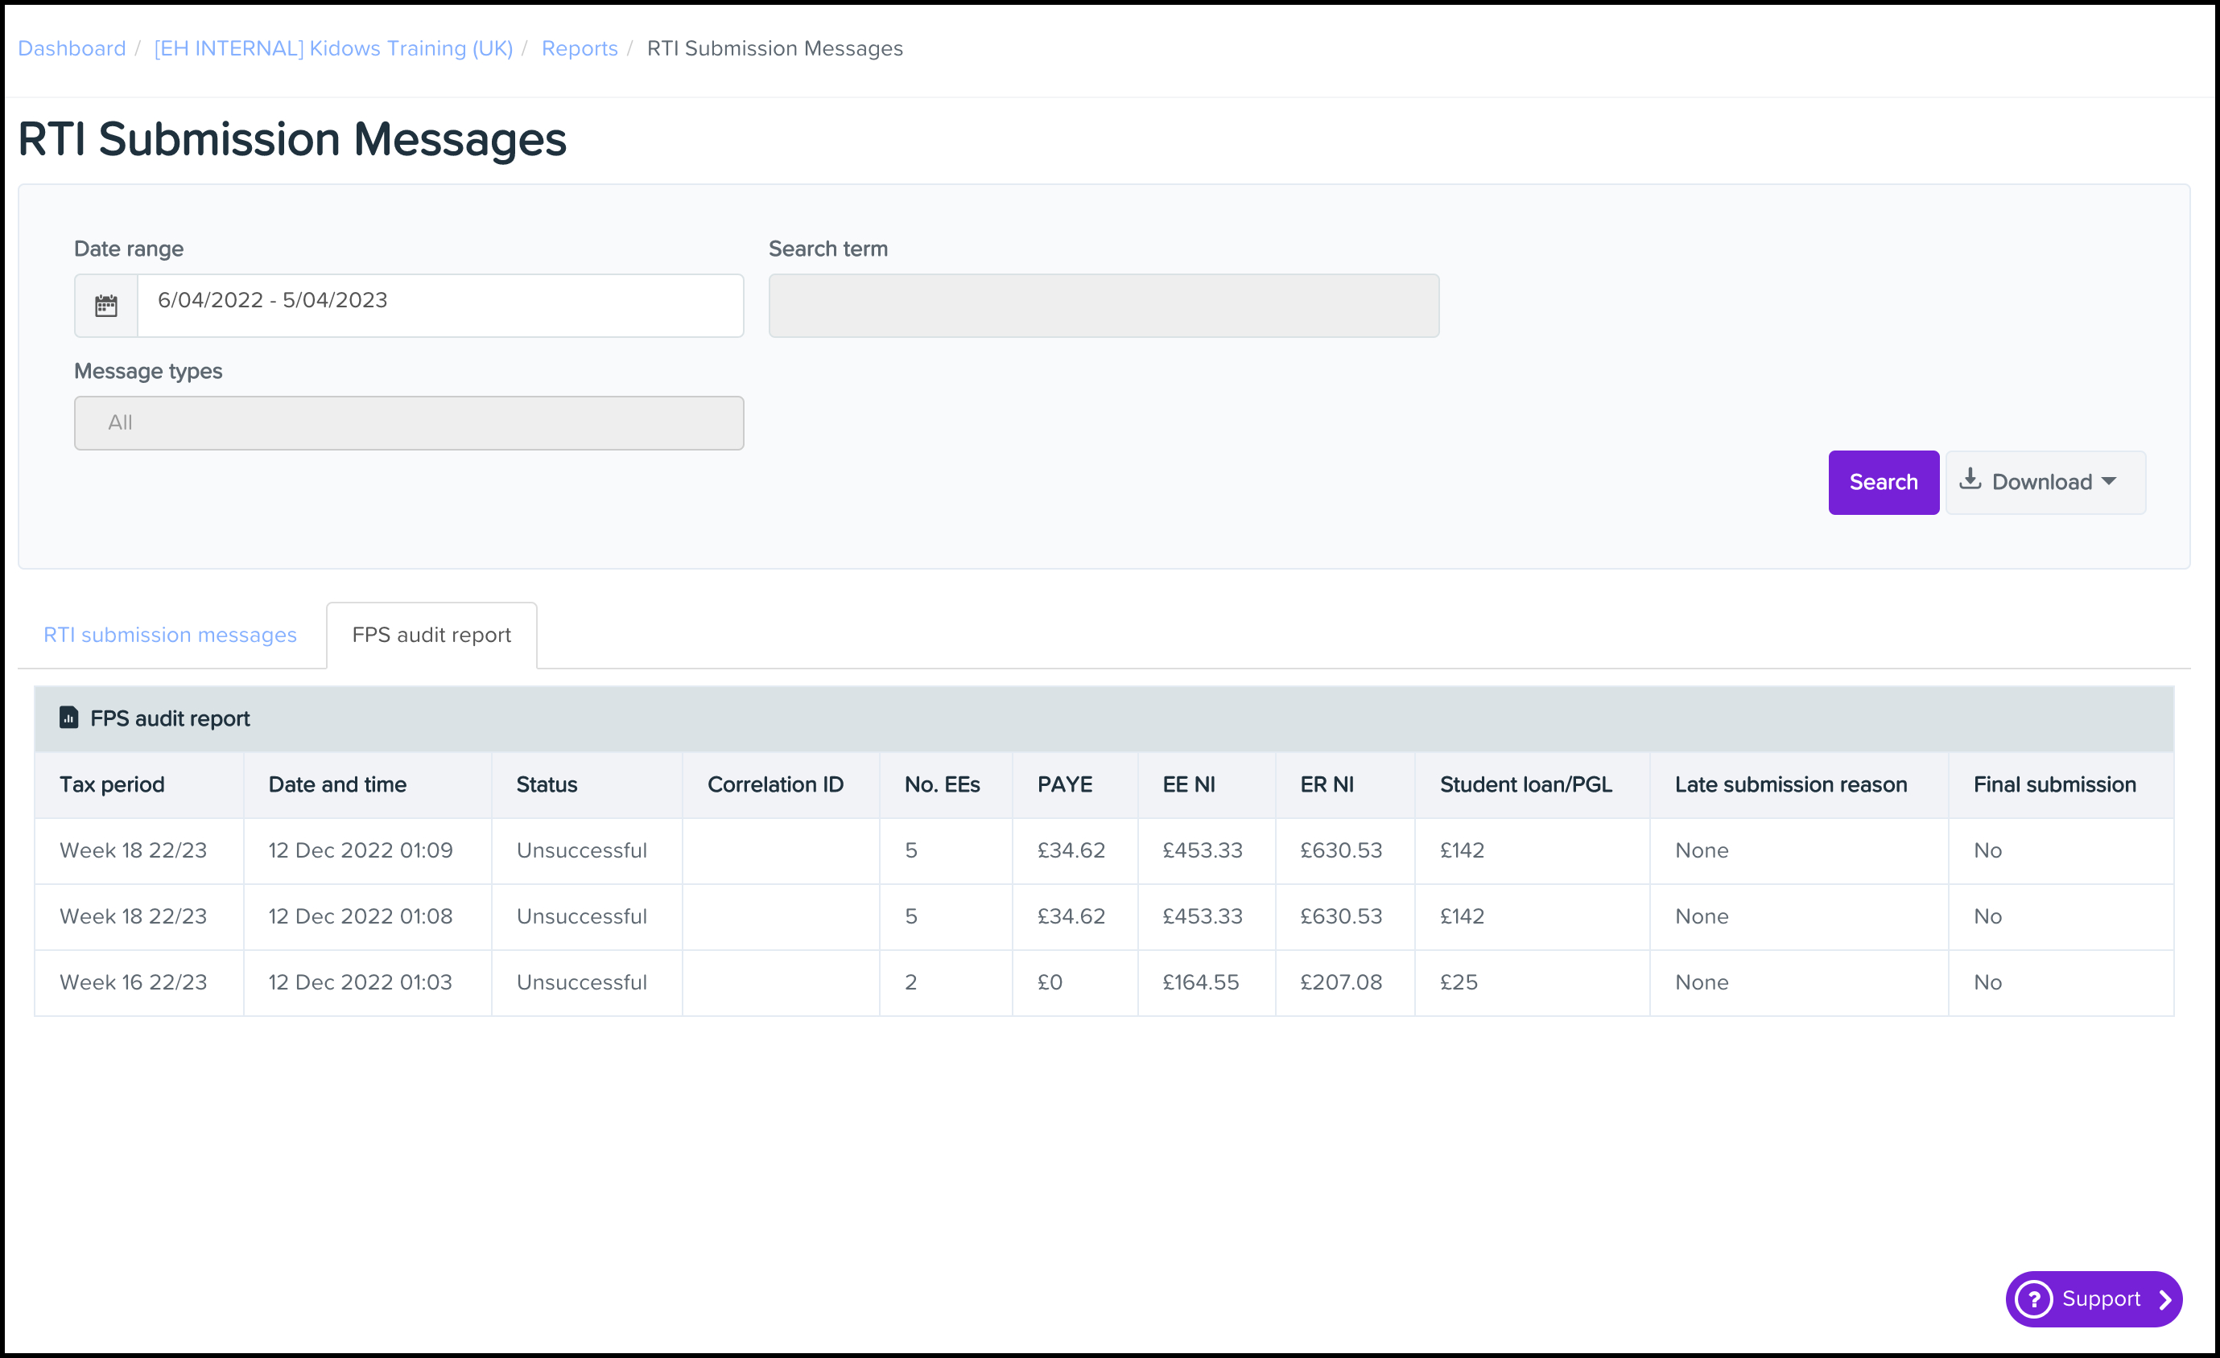The image size is (2220, 1358).
Task: Click the Support button chevron arrow
Action: point(2164,1299)
